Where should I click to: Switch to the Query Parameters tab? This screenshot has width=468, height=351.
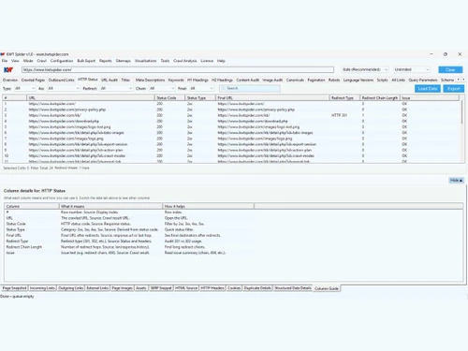[423, 80]
